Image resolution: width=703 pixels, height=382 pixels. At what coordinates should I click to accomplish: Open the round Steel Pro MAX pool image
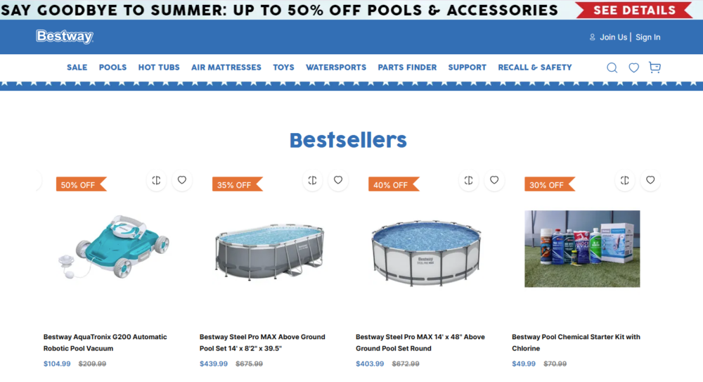tap(425, 249)
